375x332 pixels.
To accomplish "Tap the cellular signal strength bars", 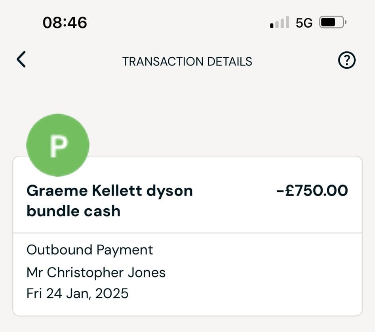I will click(280, 23).
